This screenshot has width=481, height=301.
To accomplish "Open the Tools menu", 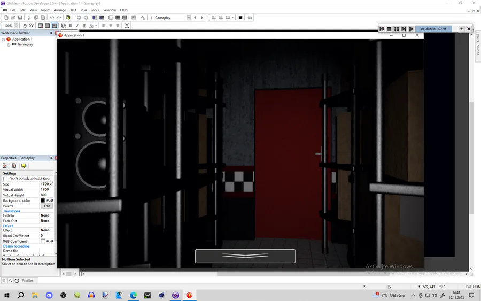I will pyautogui.click(x=95, y=10).
